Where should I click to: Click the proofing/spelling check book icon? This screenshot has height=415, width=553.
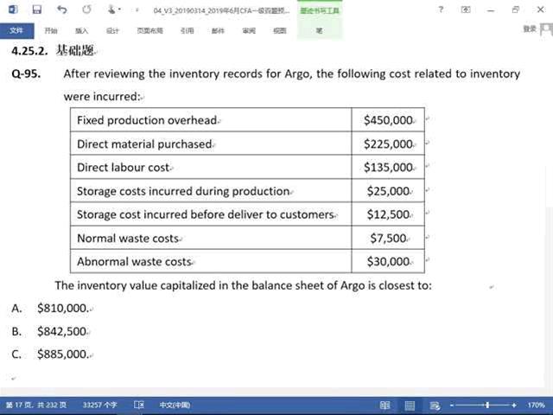[139, 405]
